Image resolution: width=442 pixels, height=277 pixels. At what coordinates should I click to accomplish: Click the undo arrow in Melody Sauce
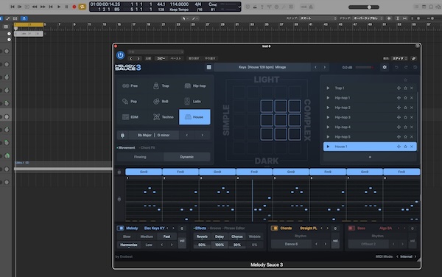396,67
